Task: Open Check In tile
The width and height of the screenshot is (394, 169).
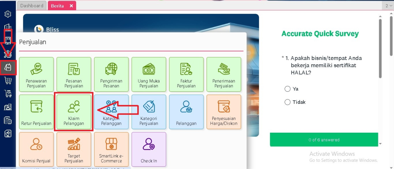Action: click(149, 149)
